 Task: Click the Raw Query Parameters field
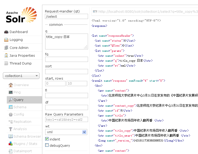(66, 119)
